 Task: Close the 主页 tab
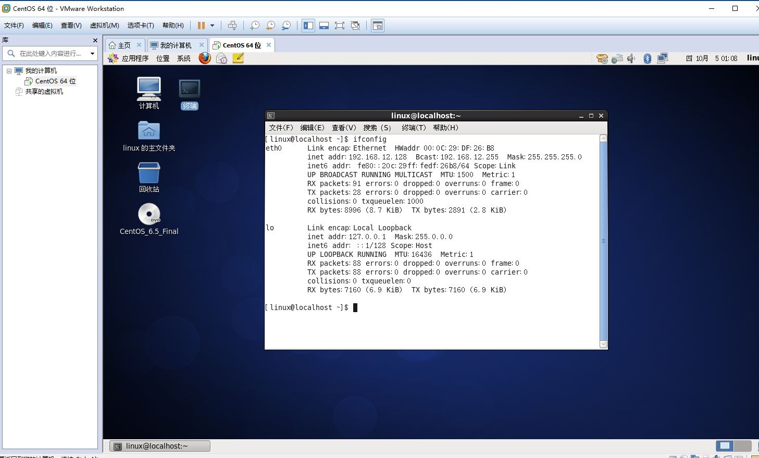coord(139,45)
